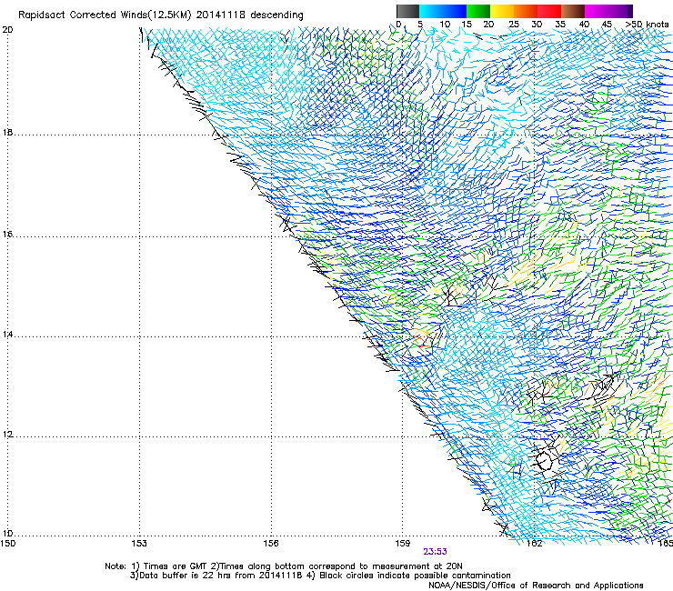Click the legend label '40'
The image size is (673, 591).
(584, 25)
